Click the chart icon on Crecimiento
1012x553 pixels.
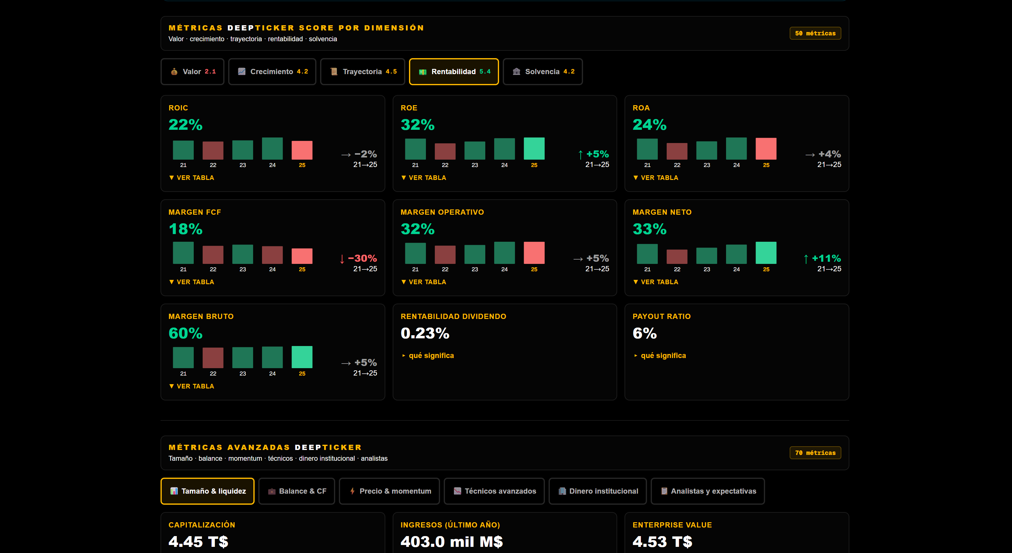(242, 72)
